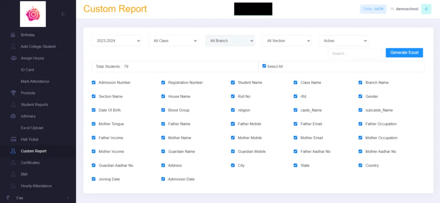Uncheck the Father Aadhar No checkbox
This screenshot has width=440, height=203.
pyautogui.click(x=296, y=151)
